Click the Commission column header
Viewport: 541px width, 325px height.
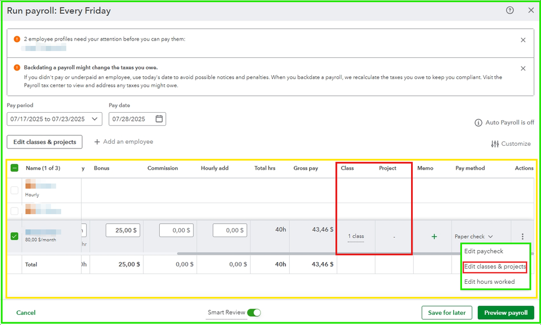[162, 168]
